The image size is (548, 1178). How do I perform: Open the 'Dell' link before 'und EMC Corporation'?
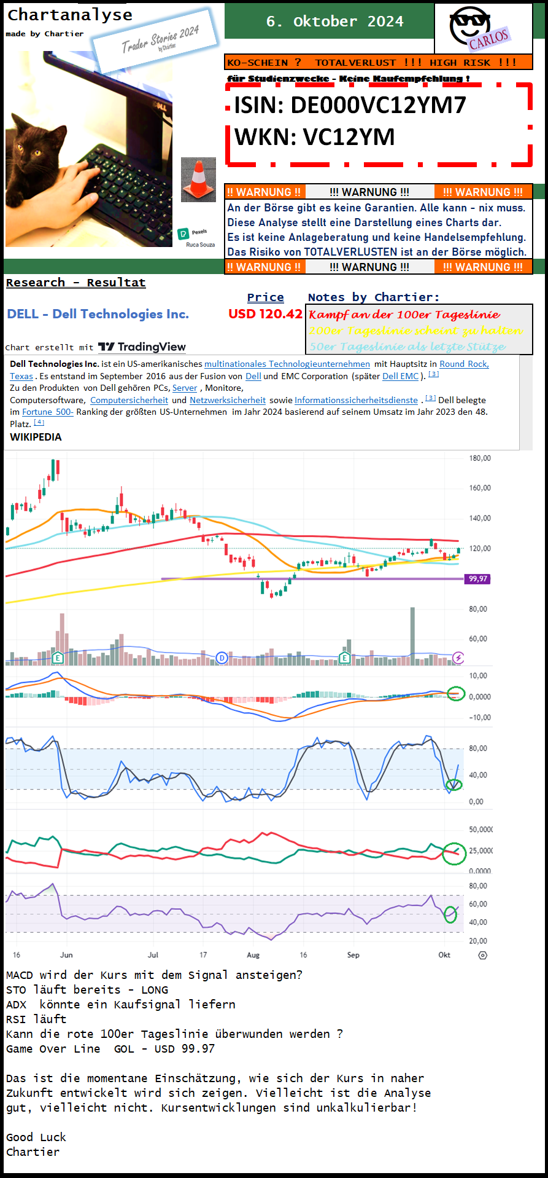[x=253, y=376]
